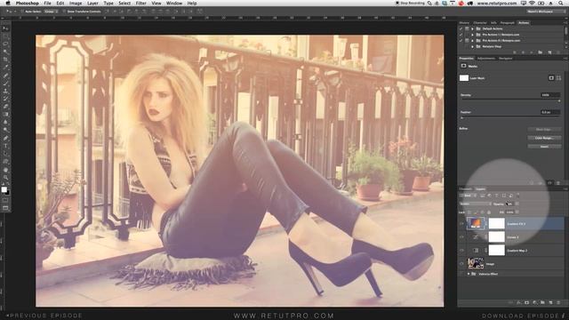Image resolution: width=569 pixels, height=320 pixels.
Task: Open the Image menu
Action: coord(76,4)
